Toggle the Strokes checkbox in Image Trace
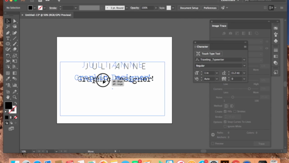 click(x=235, y=111)
